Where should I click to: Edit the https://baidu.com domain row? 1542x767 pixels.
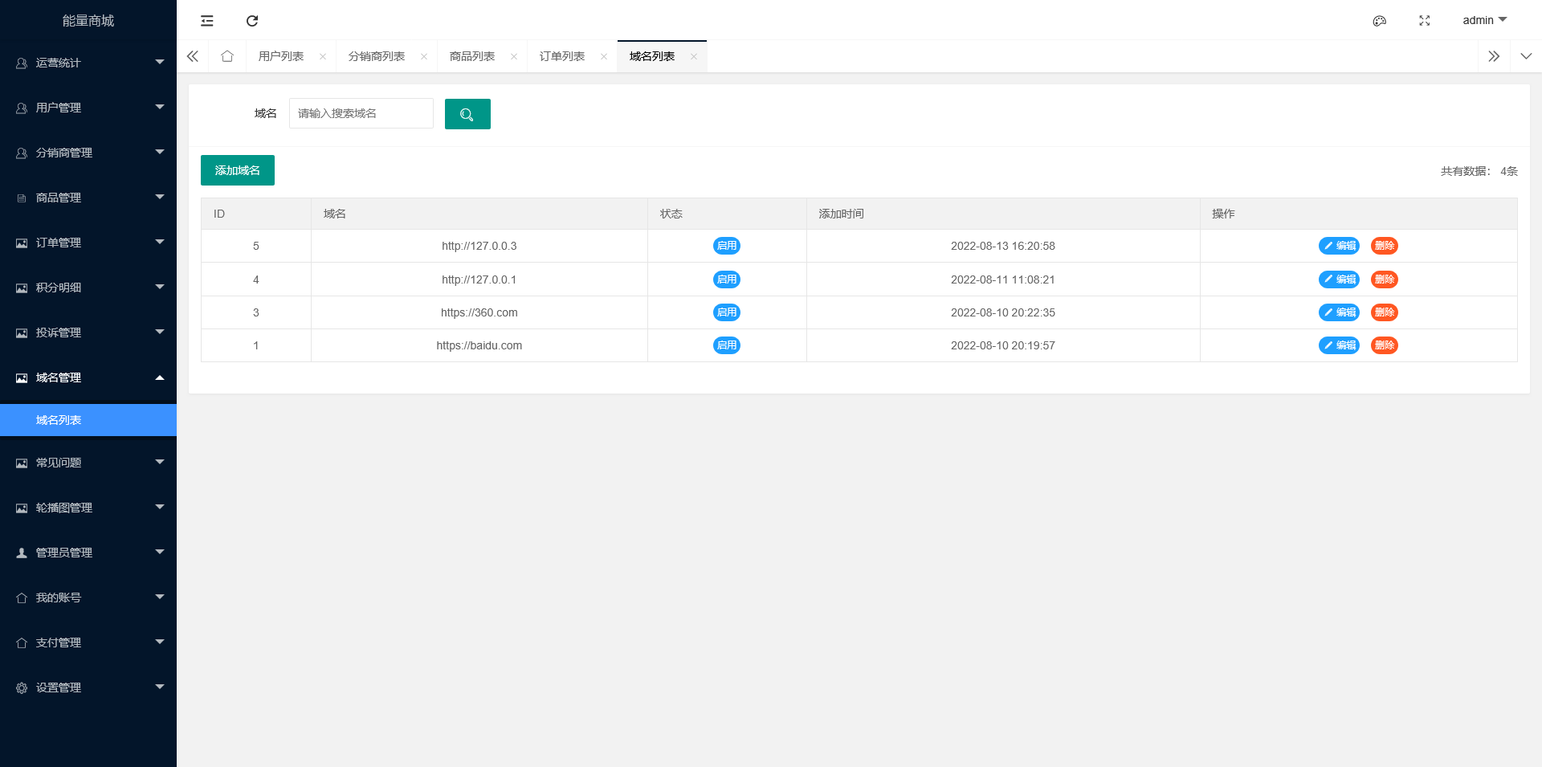click(1339, 345)
